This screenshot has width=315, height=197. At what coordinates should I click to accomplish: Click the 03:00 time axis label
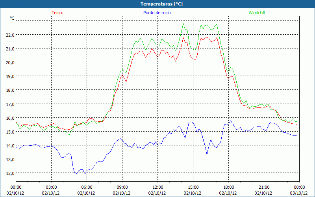[52, 188]
